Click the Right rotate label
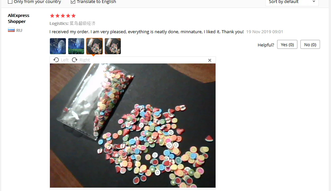 (84, 60)
